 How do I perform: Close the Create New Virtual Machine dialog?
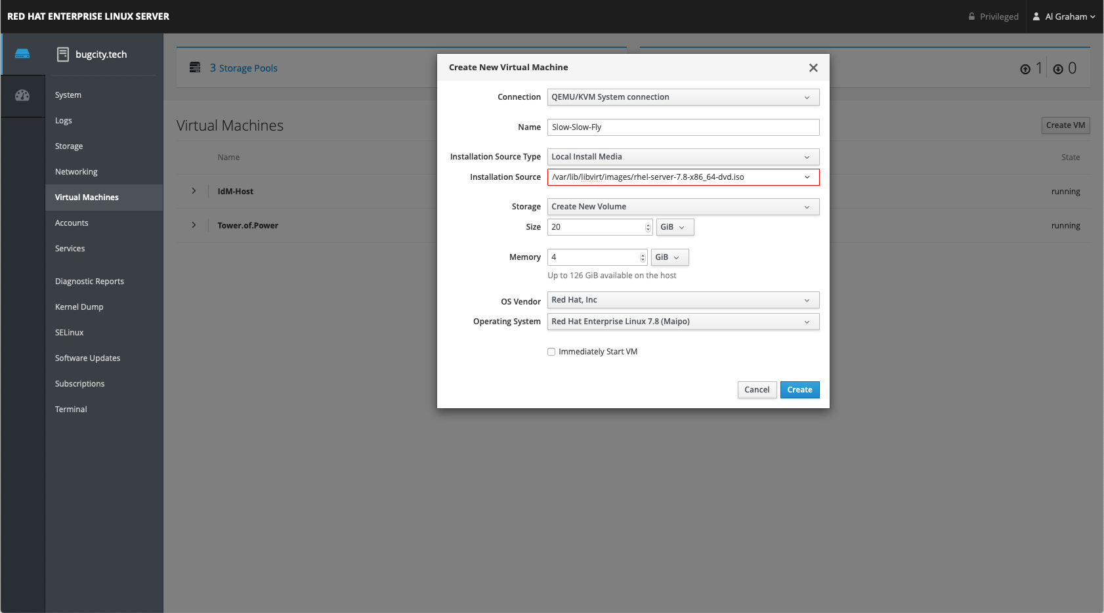(813, 68)
